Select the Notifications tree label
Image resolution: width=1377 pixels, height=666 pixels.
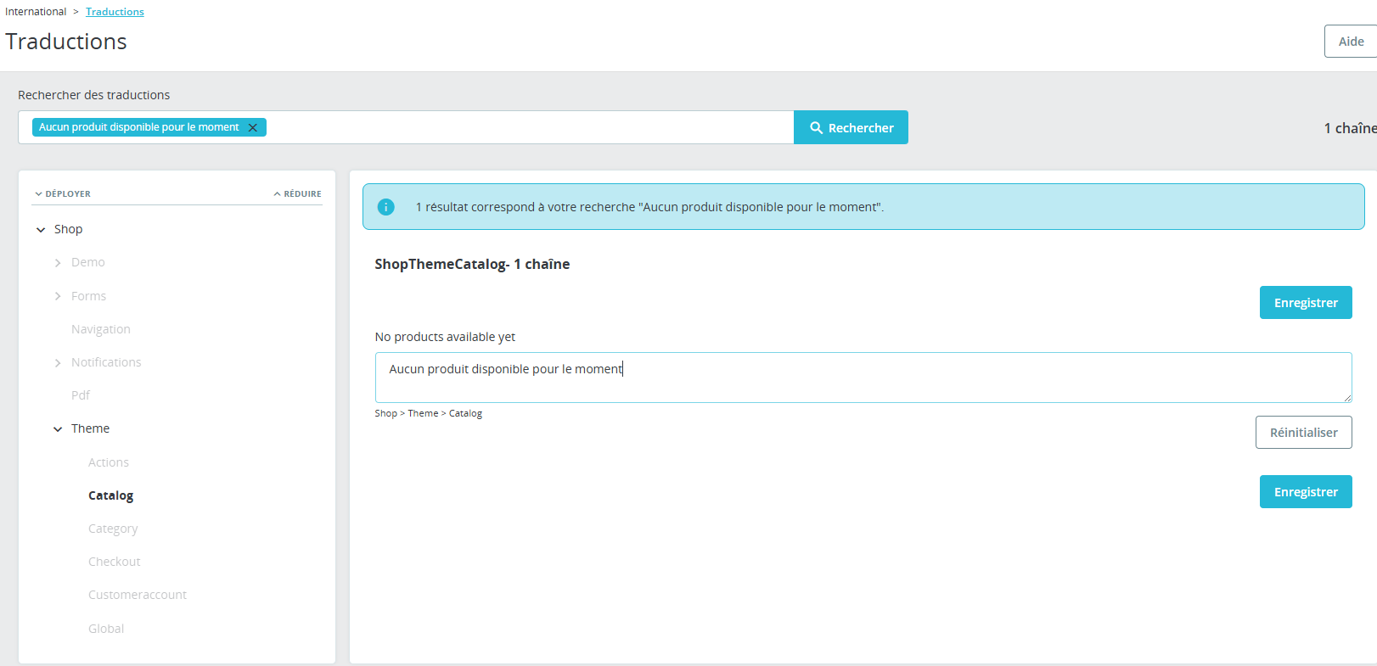point(106,362)
